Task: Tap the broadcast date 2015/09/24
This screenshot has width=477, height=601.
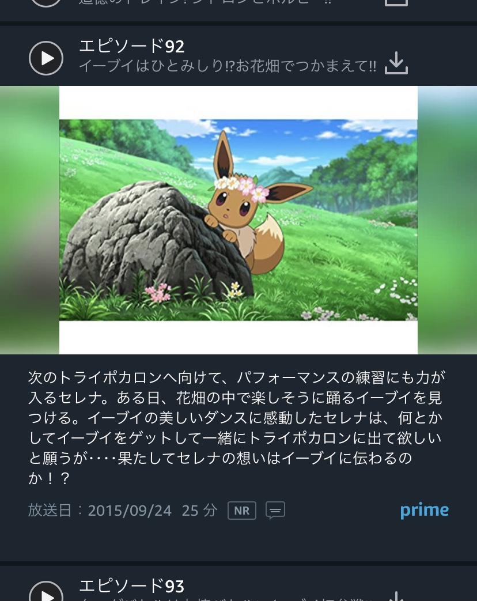Action: click(130, 511)
